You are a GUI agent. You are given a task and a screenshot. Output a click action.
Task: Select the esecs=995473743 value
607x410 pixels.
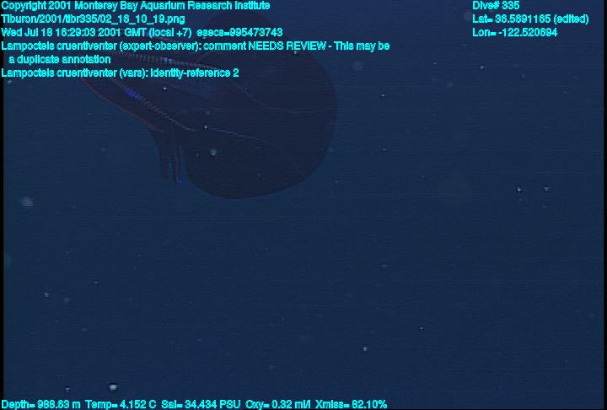coord(239,33)
